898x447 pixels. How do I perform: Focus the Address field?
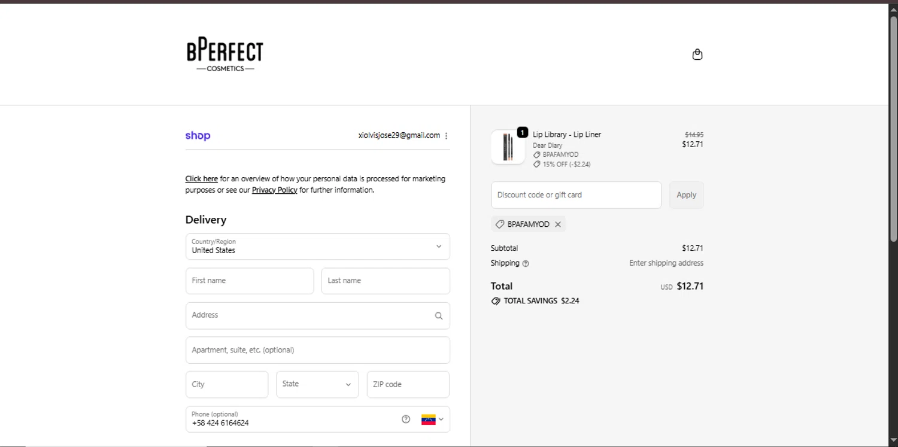318,315
